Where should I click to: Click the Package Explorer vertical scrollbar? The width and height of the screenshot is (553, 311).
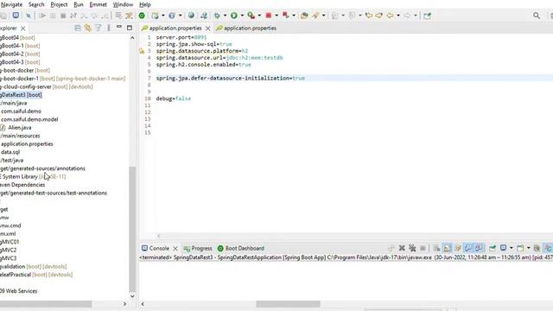tap(132, 229)
